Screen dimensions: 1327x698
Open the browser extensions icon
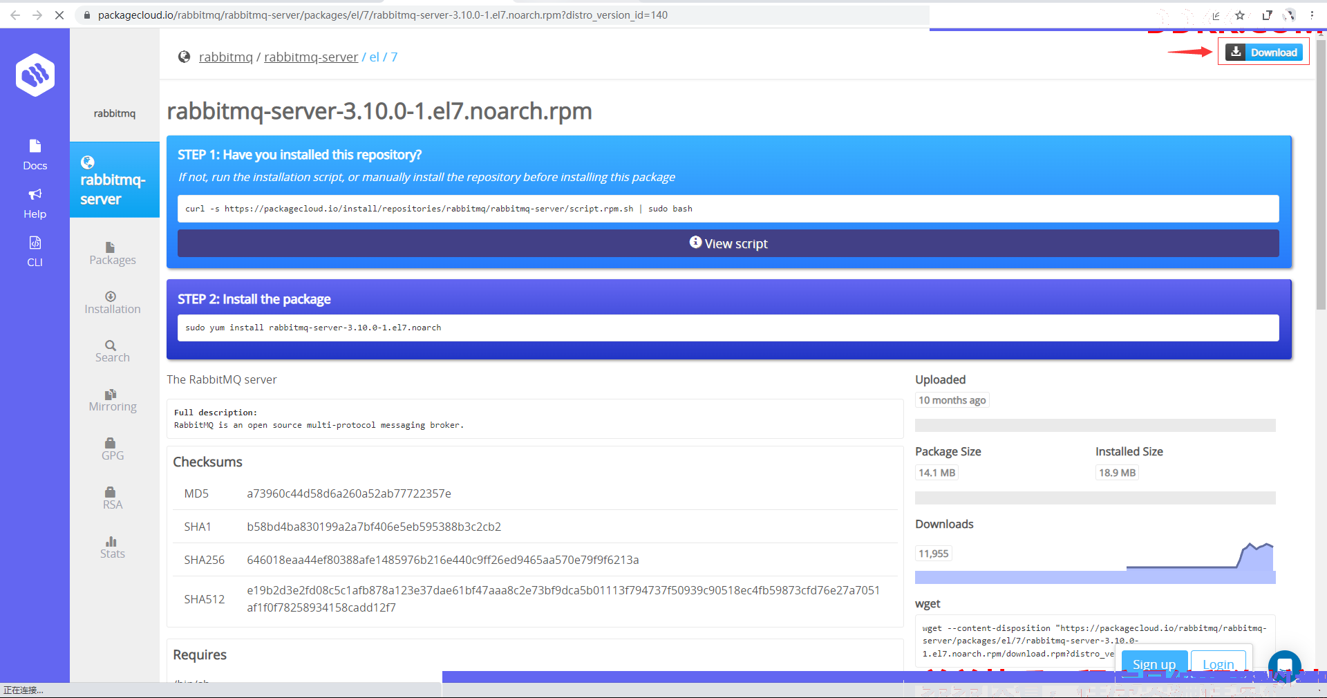(x=1267, y=15)
